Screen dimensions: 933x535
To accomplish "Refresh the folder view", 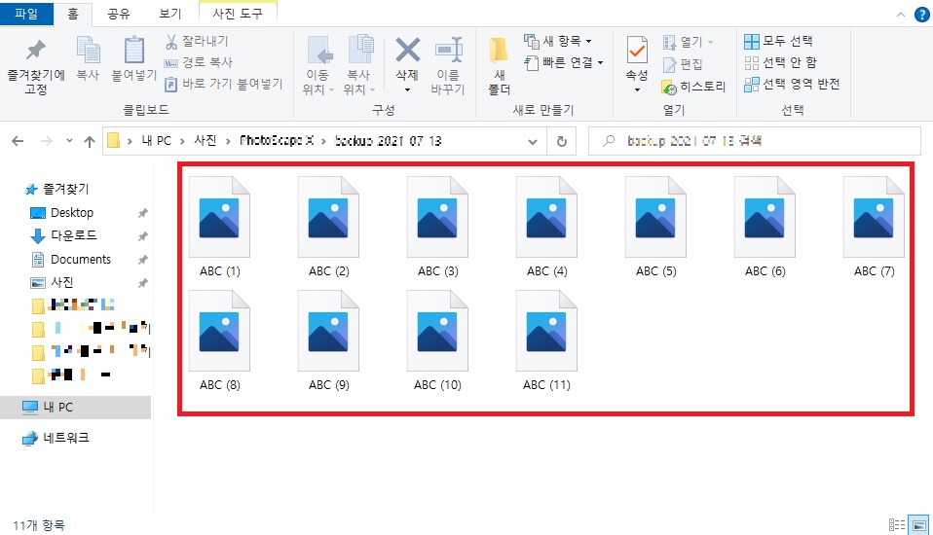I will [x=561, y=141].
